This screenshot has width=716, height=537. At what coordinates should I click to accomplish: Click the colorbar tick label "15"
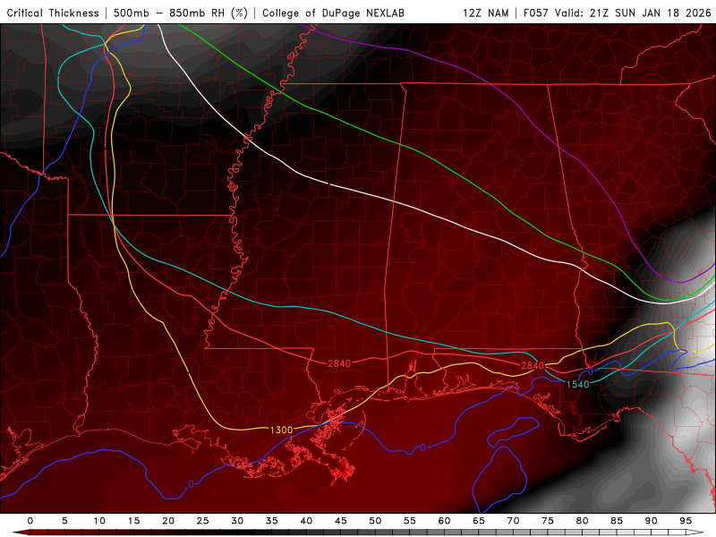(x=133, y=521)
